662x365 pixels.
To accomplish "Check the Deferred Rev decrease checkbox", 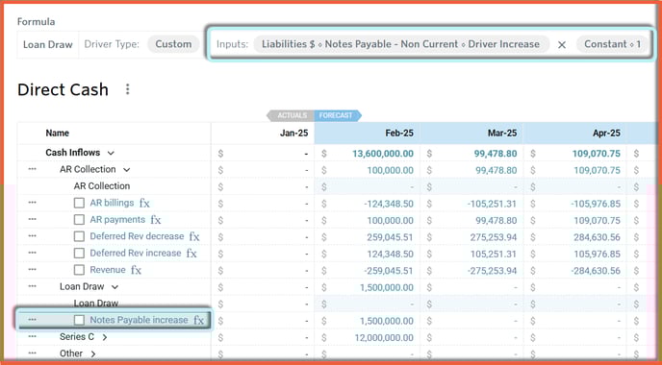I will pos(79,236).
